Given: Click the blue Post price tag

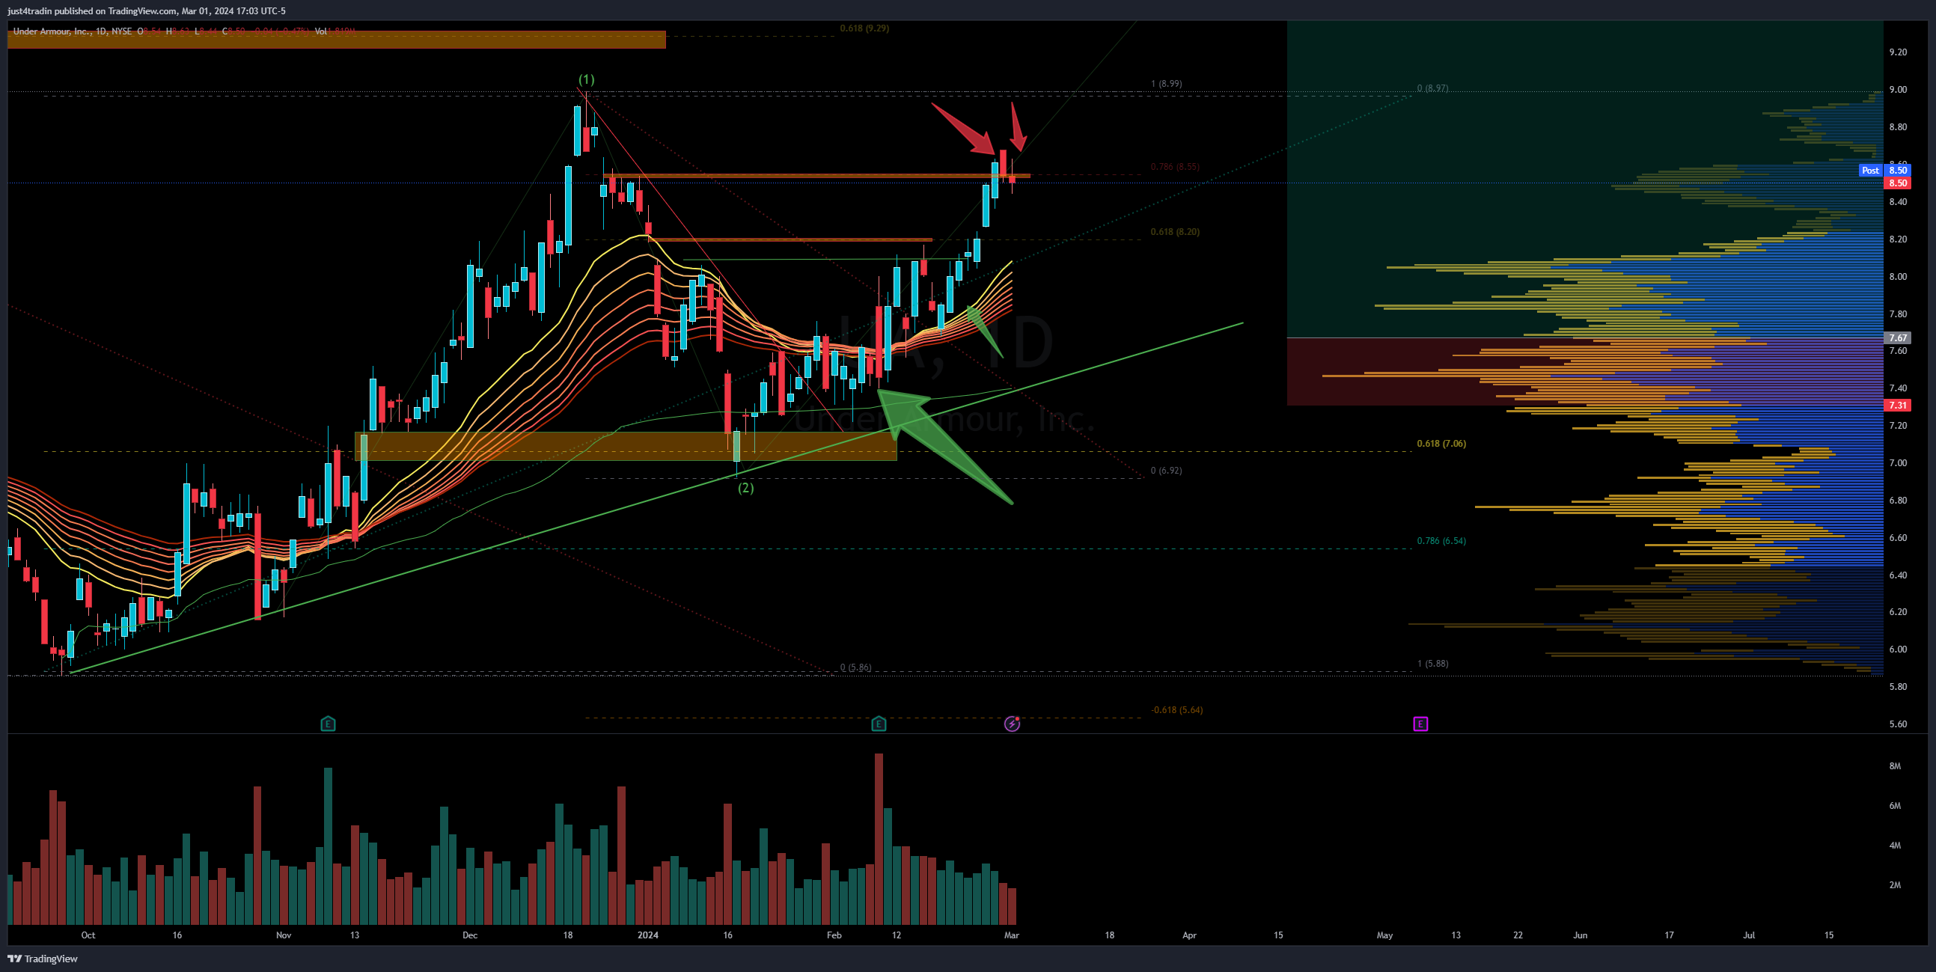Looking at the screenshot, I should tap(1870, 171).
